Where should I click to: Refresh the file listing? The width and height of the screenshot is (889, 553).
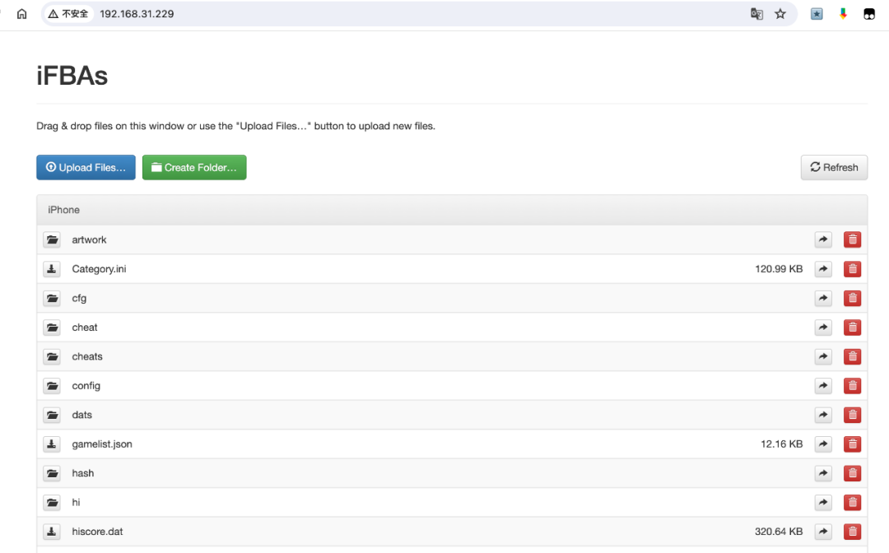coord(834,167)
